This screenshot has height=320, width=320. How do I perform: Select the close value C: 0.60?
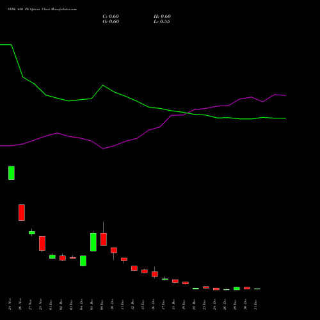coord(111,17)
